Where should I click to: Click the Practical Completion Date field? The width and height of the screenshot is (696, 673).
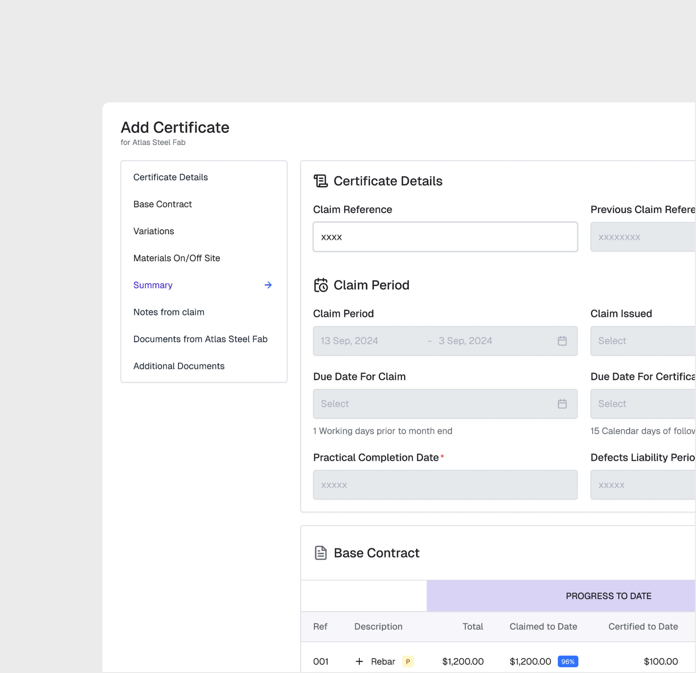coord(445,485)
